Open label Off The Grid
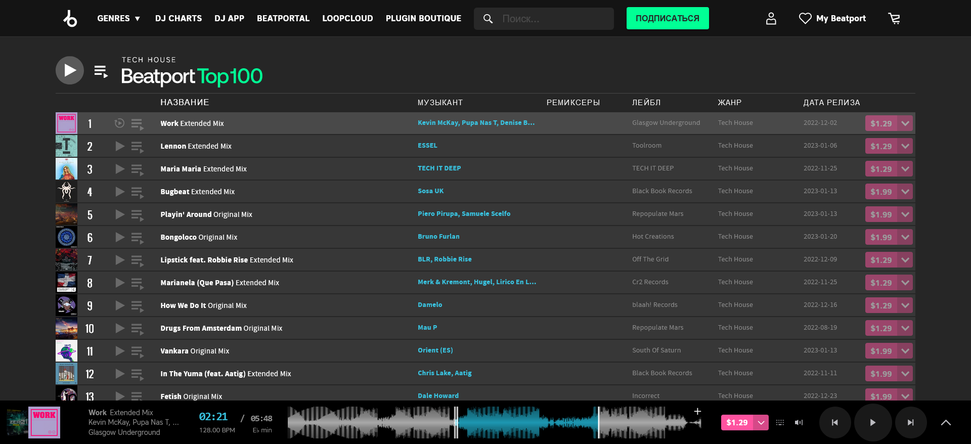Image resolution: width=971 pixels, height=444 pixels. coord(650,259)
